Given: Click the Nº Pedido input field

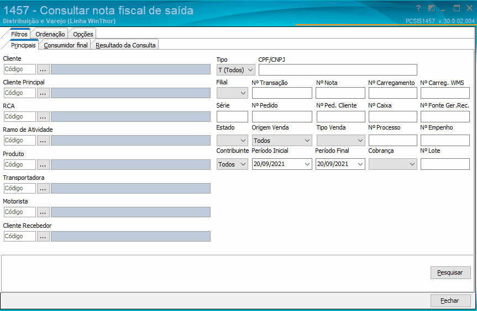Looking at the screenshot, I should (x=282, y=116).
